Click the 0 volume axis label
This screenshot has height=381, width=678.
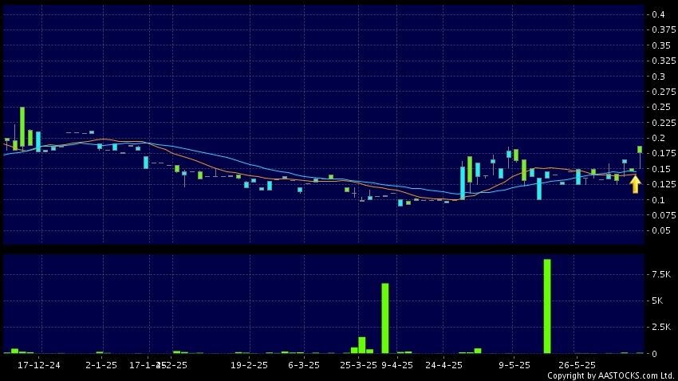654,353
